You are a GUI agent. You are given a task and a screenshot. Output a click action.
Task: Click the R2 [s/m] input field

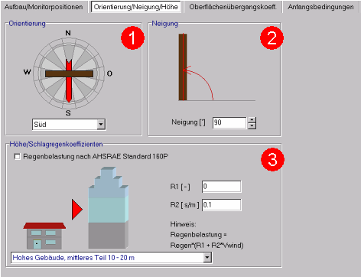tap(221, 205)
